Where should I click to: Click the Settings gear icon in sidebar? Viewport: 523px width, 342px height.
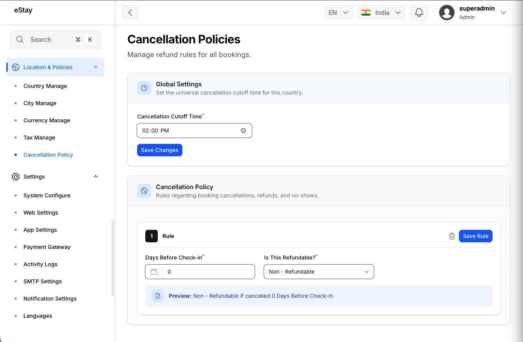tap(16, 177)
